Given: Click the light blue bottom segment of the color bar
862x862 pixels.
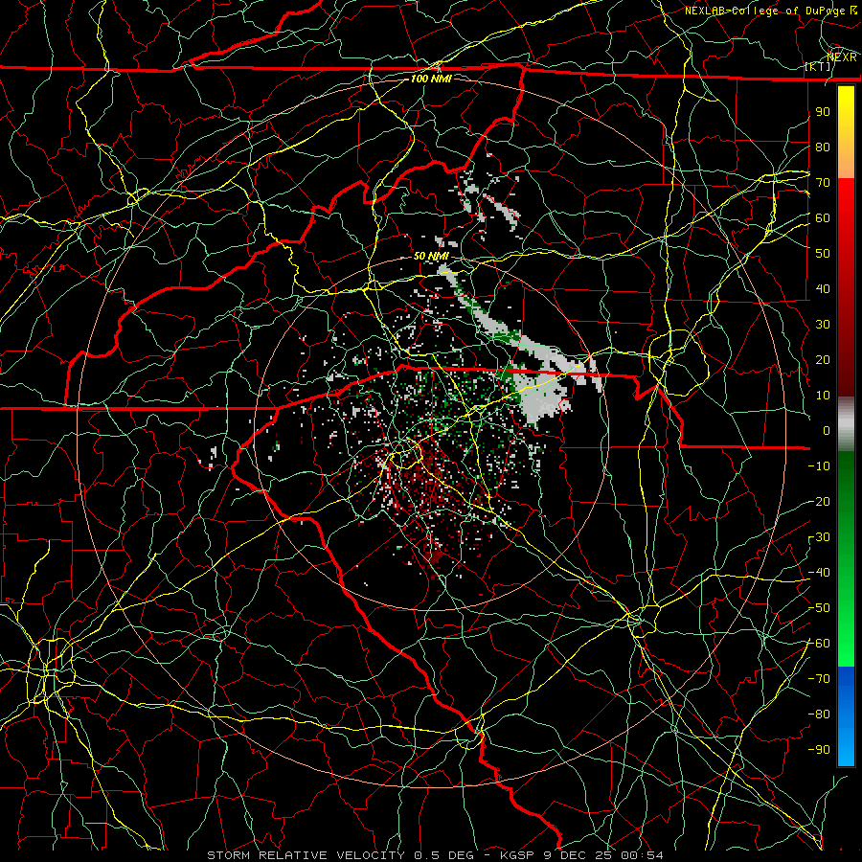Looking at the screenshot, I should pyautogui.click(x=846, y=745).
